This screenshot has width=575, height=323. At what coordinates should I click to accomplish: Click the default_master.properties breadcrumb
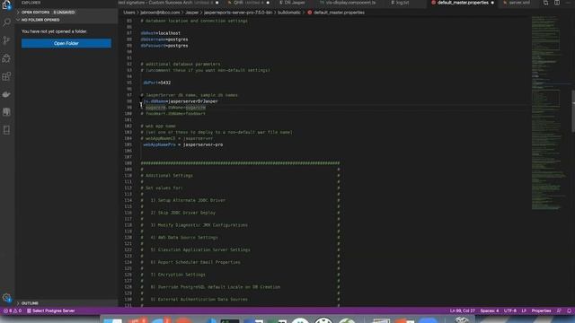(336, 13)
